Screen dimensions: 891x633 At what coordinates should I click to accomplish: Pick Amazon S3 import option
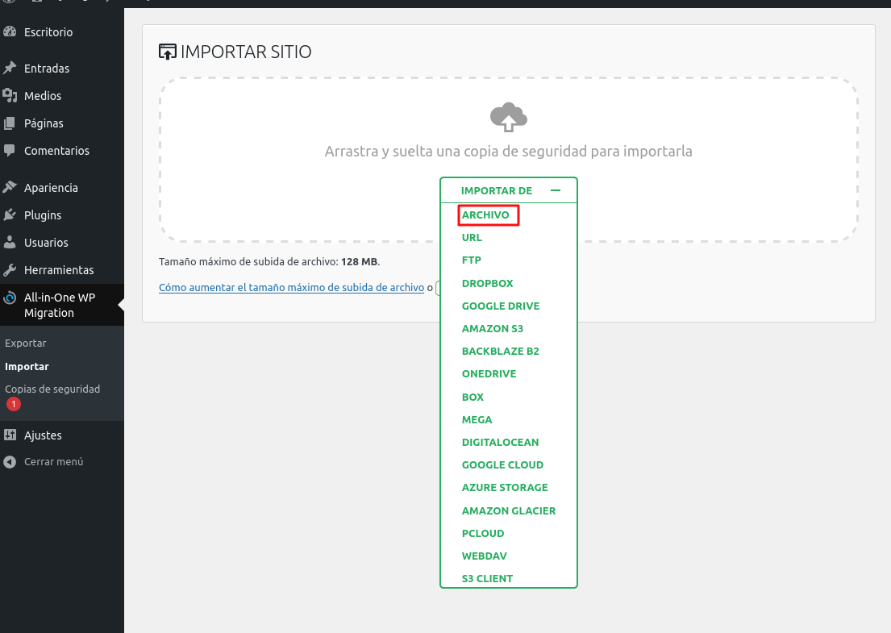[493, 328]
